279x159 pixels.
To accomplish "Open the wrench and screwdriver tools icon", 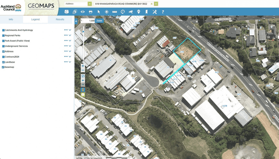I will pyautogui.click(x=155, y=12).
